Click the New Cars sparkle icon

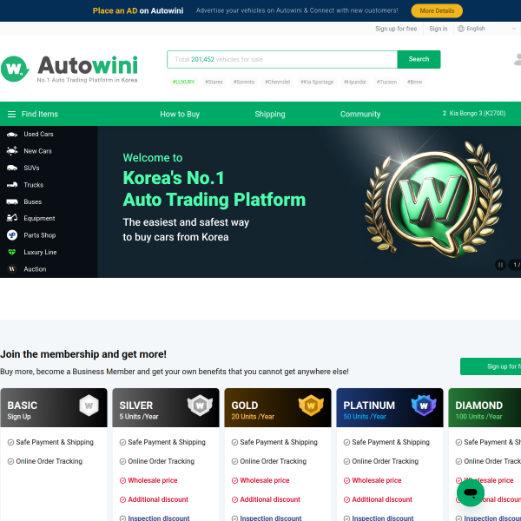pos(12,151)
